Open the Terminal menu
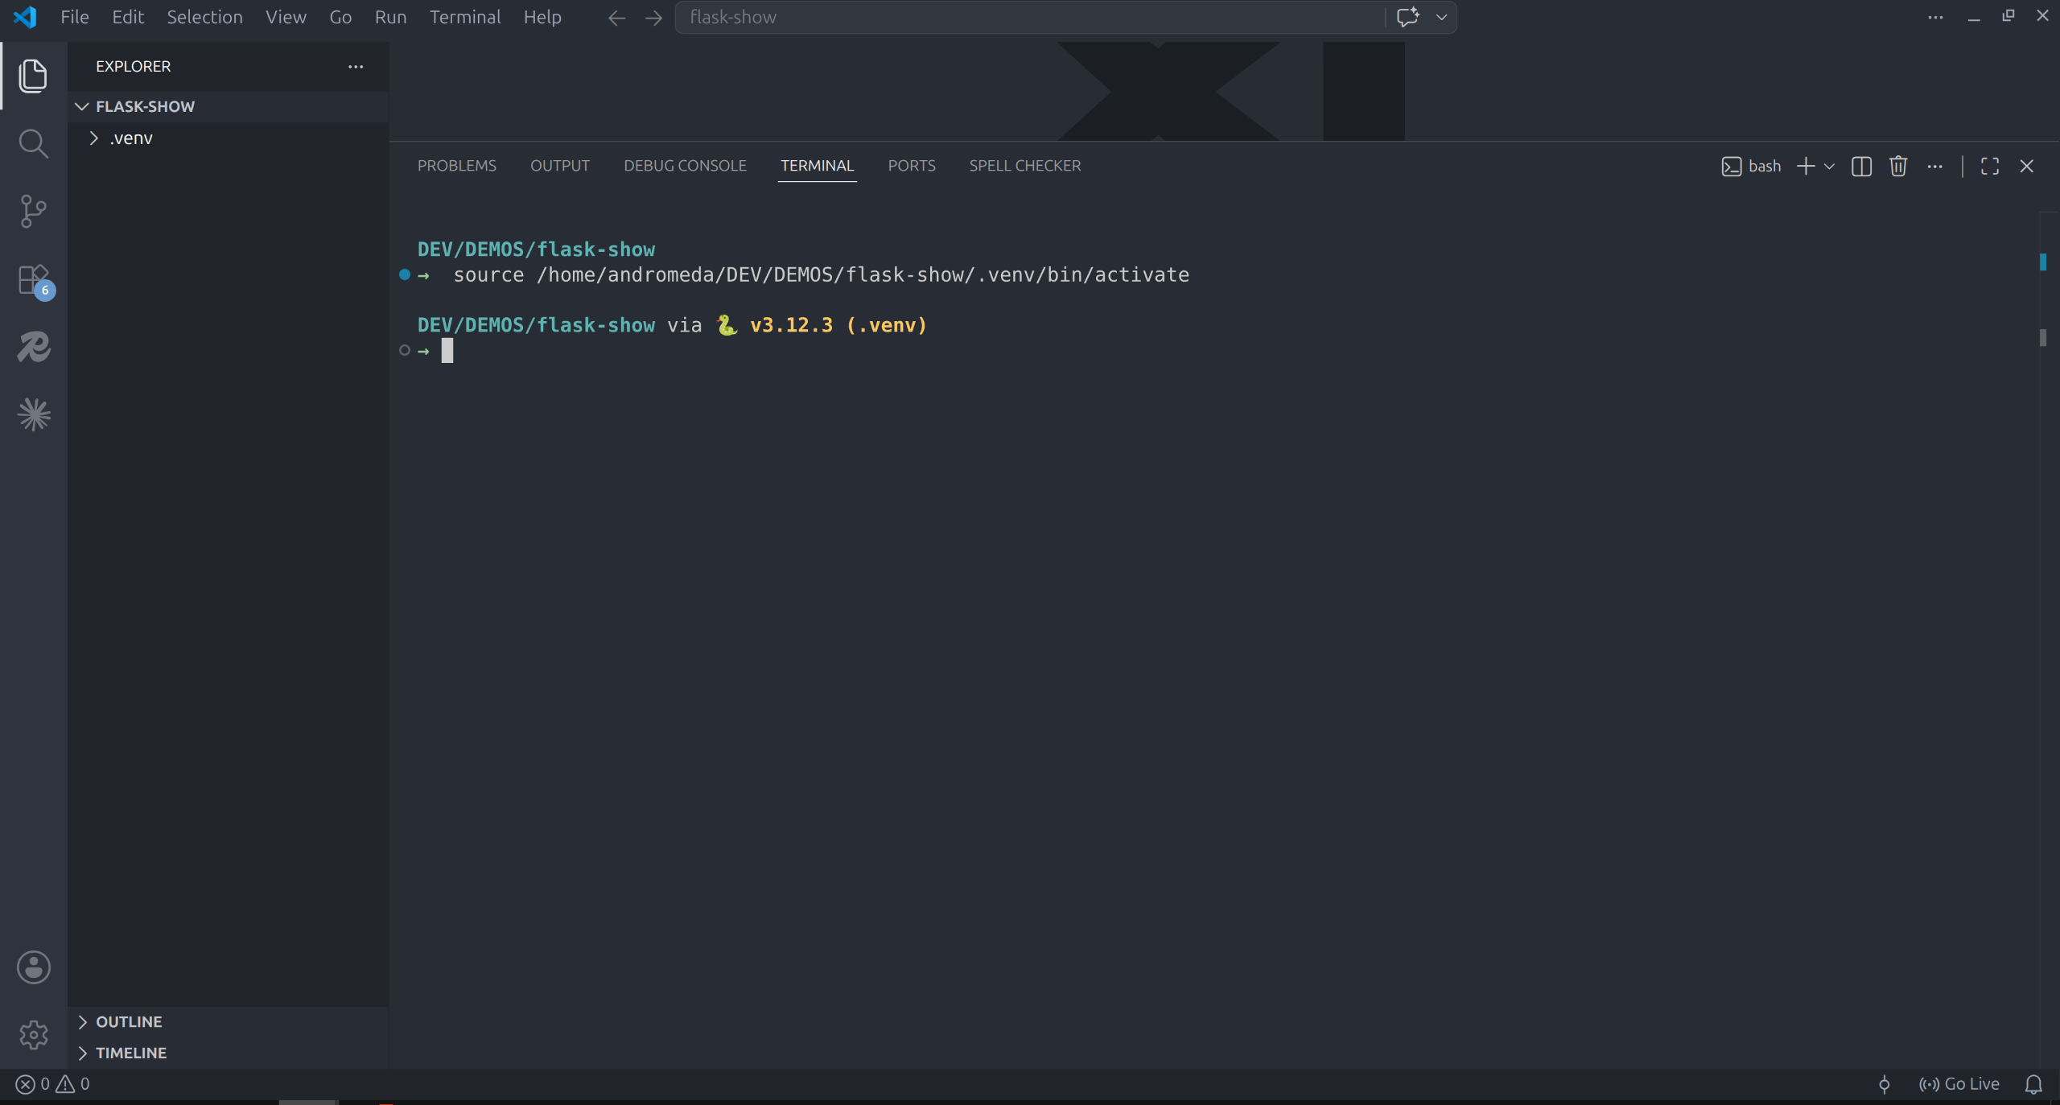Viewport: 2060px width, 1105px height. click(465, 17)
